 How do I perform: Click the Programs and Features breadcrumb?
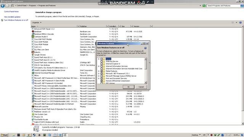click(47, 5)
